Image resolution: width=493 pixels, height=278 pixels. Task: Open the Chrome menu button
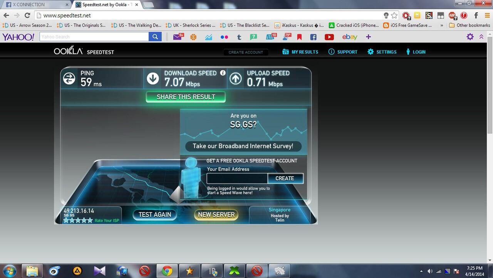click(x=487, y=15)
